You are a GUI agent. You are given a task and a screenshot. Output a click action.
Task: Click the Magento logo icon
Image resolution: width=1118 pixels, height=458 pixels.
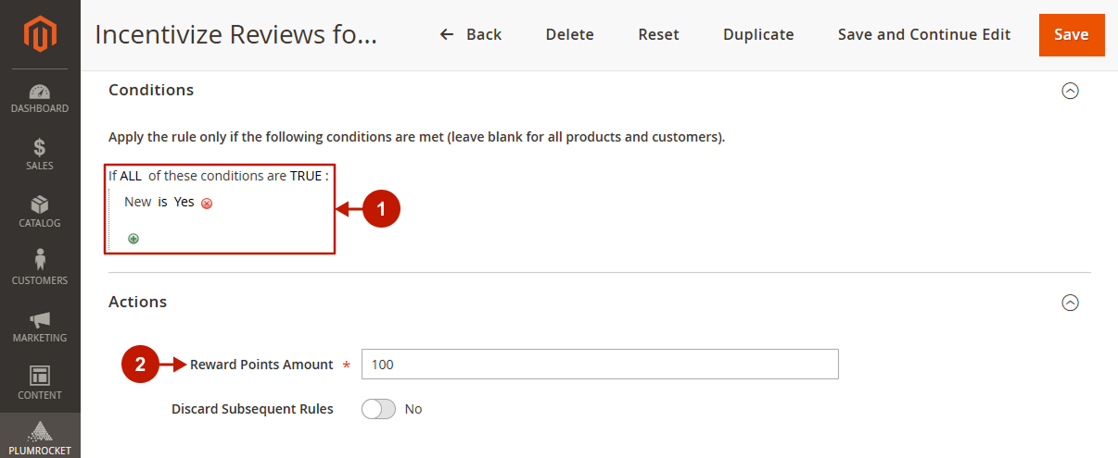40,34
